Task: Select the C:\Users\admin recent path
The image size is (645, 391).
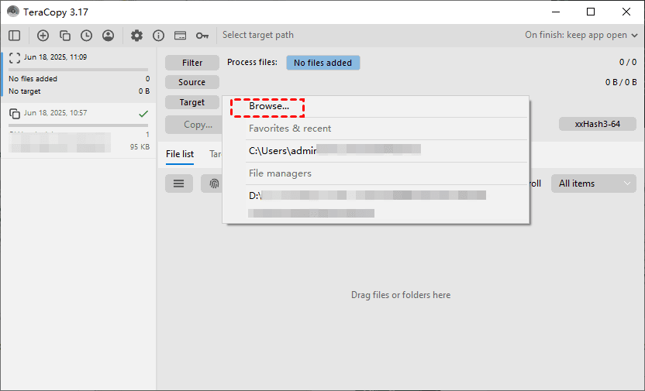Action: click(x=375, y=151)
